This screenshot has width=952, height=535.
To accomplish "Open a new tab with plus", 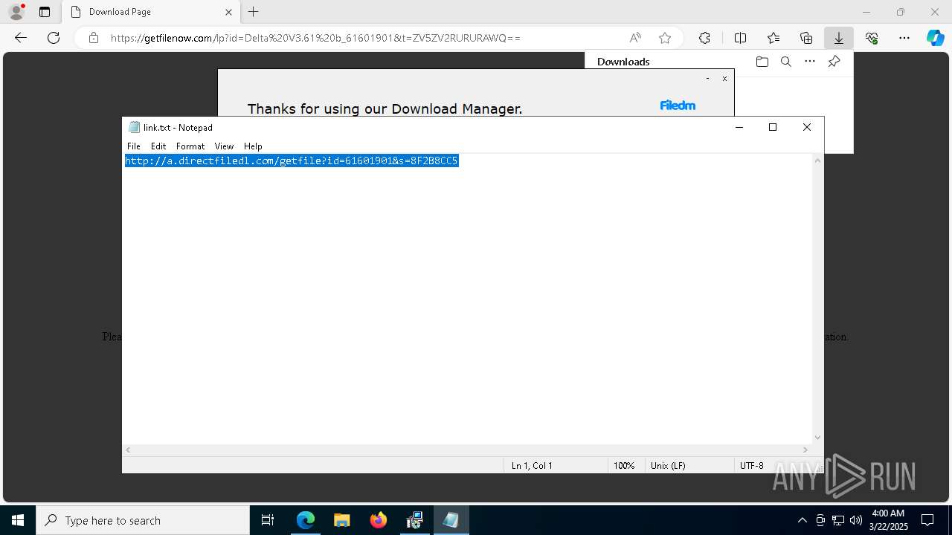I will 254,12.
